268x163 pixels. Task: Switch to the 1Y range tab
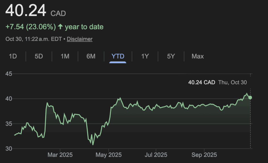[x=145, y=56]
